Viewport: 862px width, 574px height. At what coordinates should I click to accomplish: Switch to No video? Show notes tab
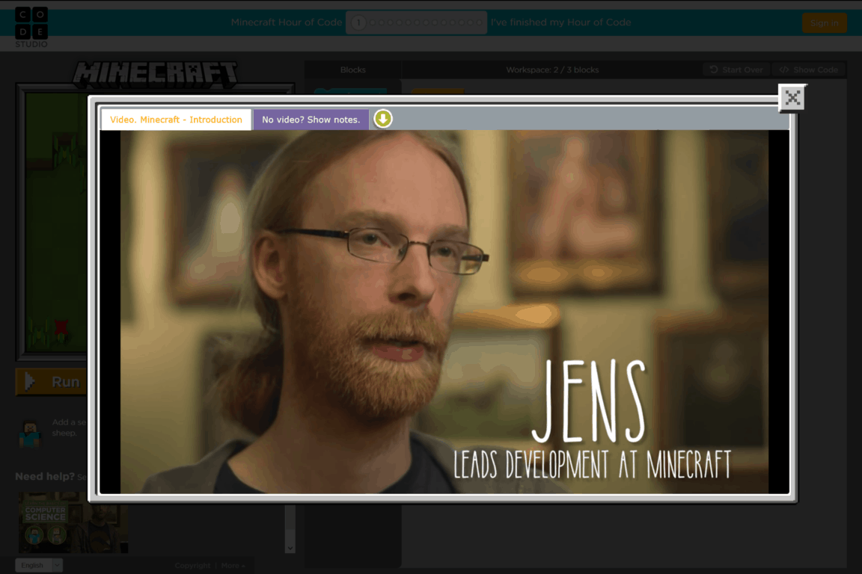point(311,120)
